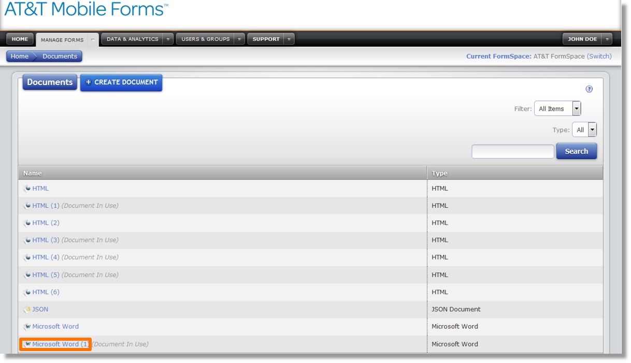This screenshot has width=631, height=363.
Task: Click the Word icon beside Microsoft Word
Action: point(27,327)
